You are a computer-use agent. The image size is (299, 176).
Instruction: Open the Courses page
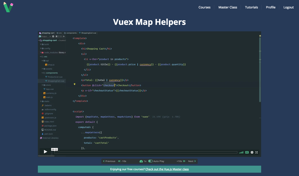click(x=204, y=7)
